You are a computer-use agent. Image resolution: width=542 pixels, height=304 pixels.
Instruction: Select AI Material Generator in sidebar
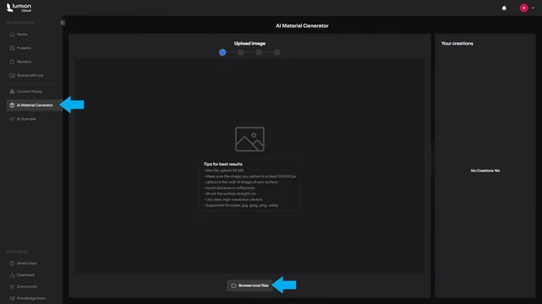[x=34, y=105]
